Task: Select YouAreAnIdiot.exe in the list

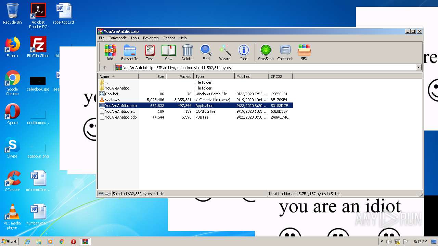Action: tap(195, 106)
